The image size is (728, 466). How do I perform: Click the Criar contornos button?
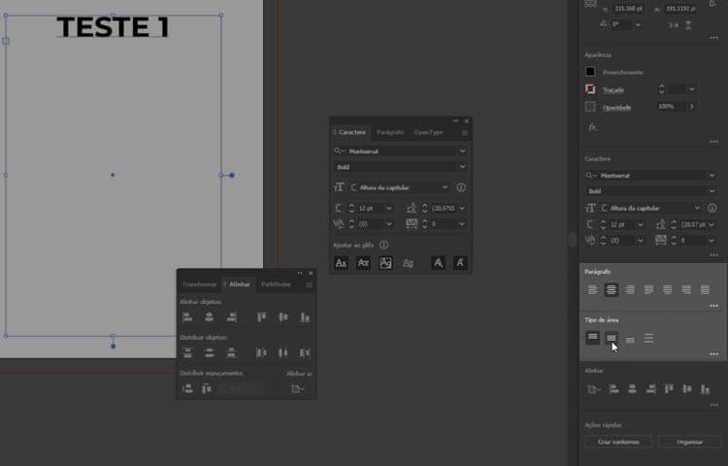point(618,442)
